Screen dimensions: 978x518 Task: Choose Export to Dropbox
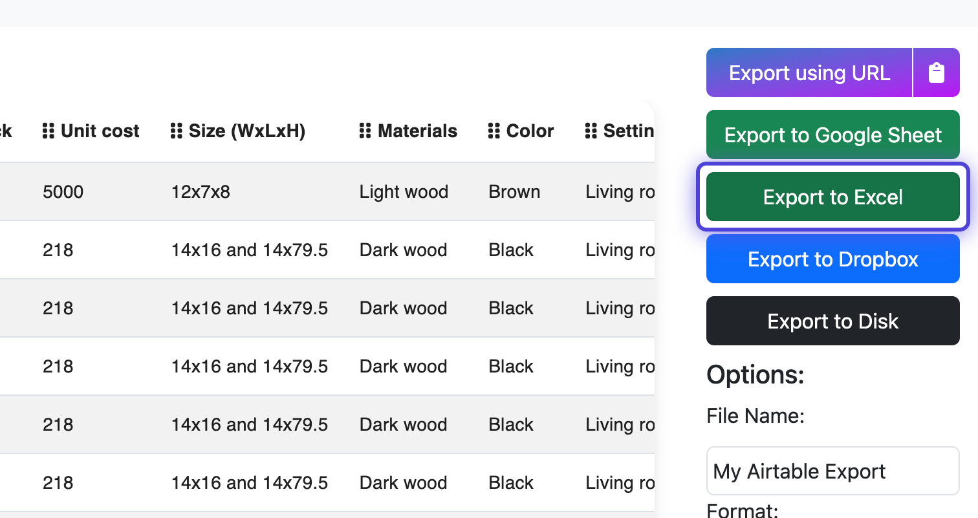pos(833,259)
